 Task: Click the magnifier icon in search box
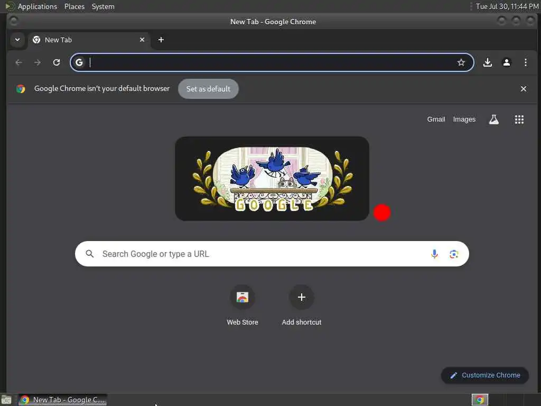tap(90, 254)
